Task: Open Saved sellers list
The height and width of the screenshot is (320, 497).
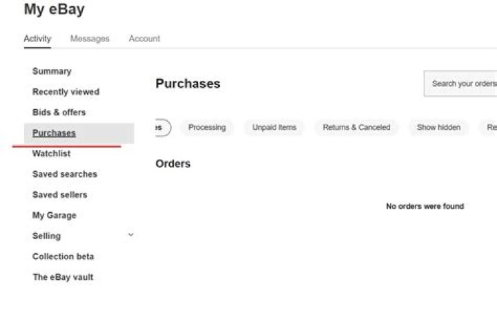Action: point(59,195)
